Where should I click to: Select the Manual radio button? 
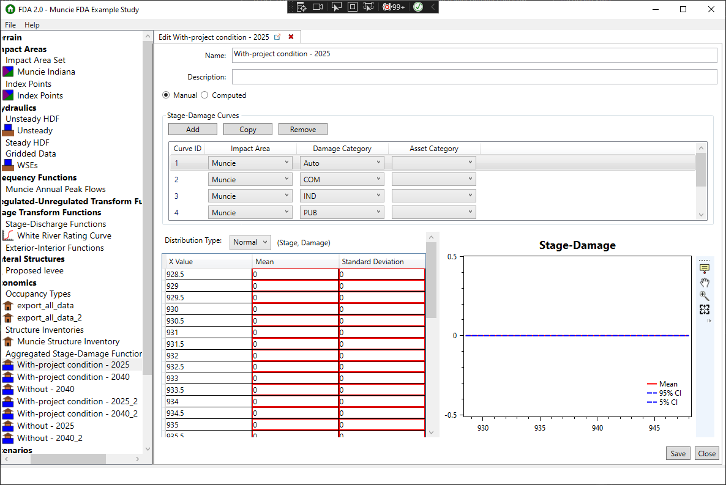[x=166, y=95]
